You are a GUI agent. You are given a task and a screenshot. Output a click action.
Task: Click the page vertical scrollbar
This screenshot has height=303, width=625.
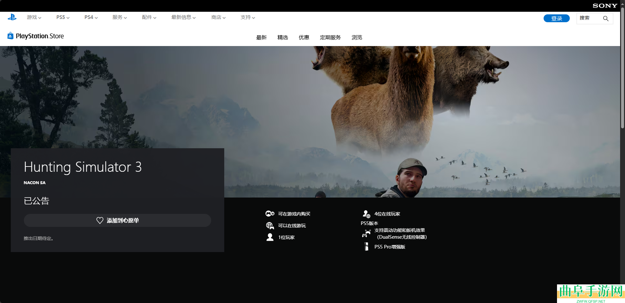click(622, 68)
